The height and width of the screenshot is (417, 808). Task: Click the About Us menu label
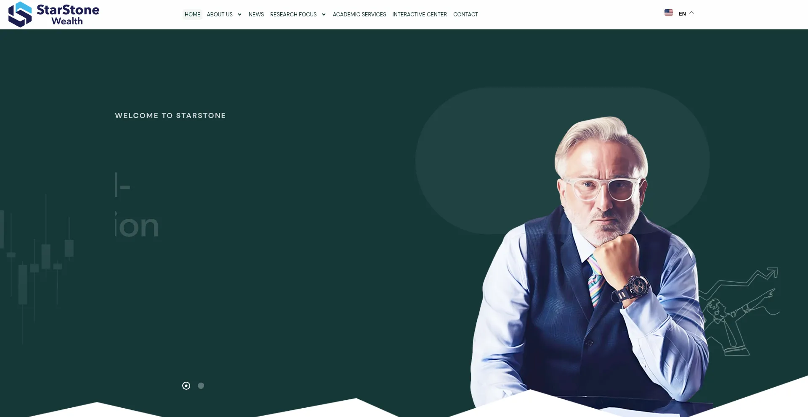(x=220, y=14)
